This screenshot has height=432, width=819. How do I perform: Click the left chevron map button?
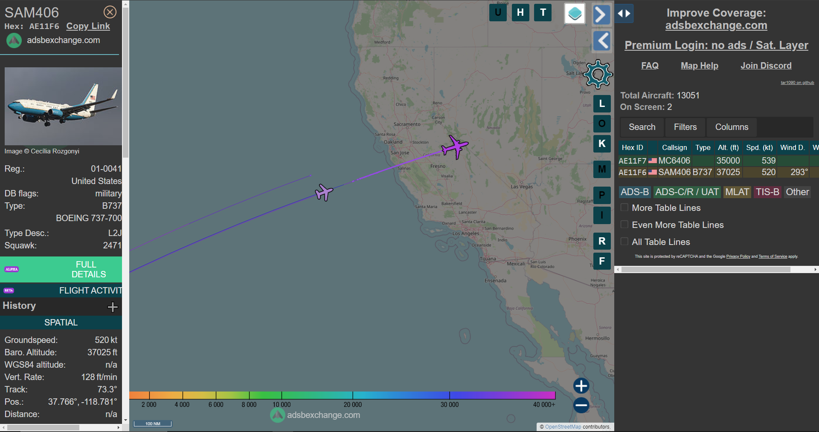point(602,41)
